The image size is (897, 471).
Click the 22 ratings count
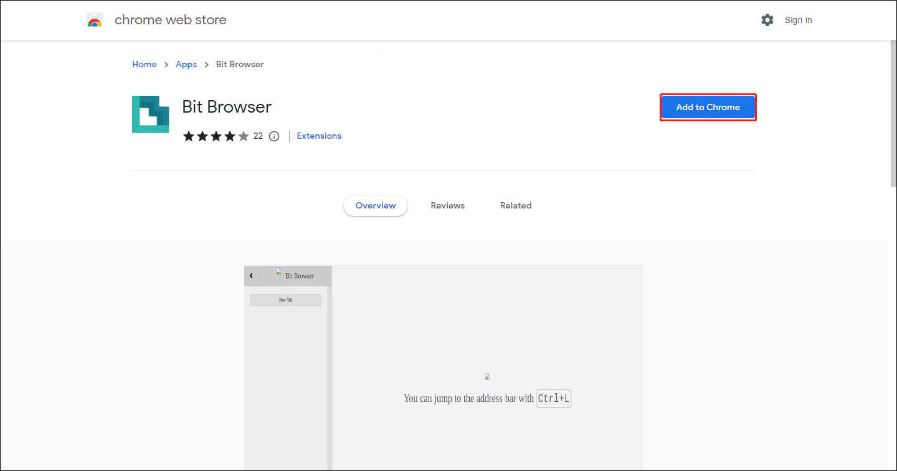coord(258,136)
